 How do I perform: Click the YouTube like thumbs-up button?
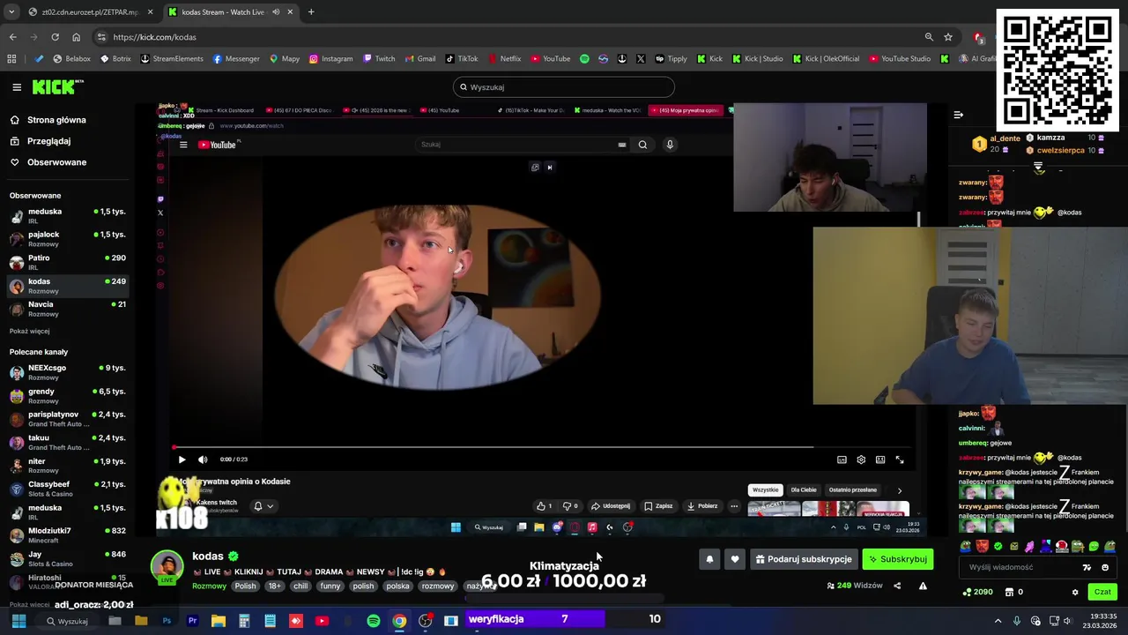click(x=544, y=506)
